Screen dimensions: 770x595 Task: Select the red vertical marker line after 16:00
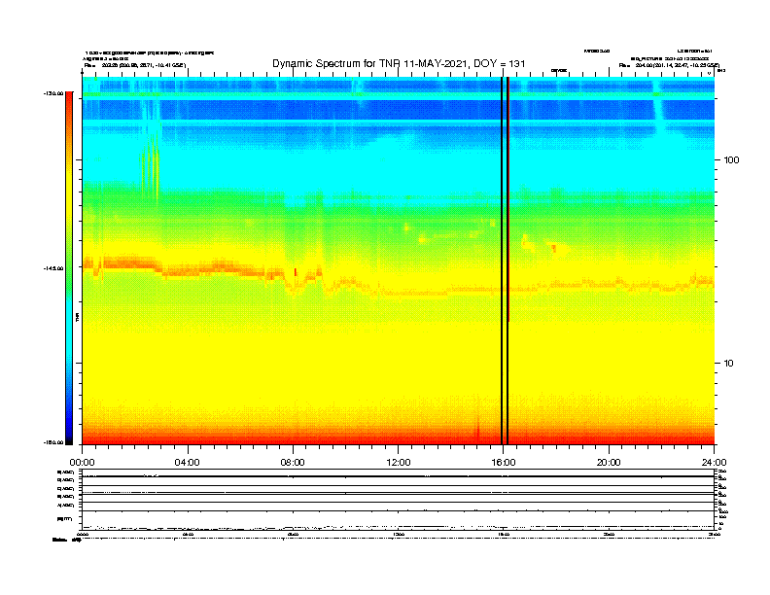coord(507,199)
